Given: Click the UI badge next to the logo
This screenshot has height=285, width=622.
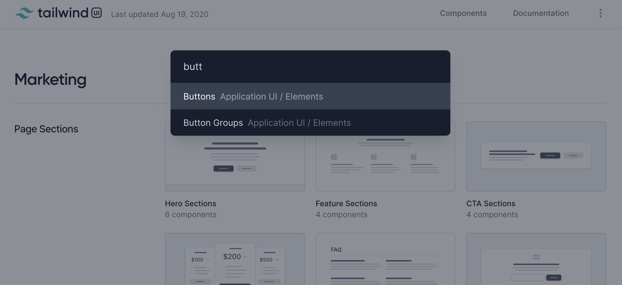Looking at the screenshot, I should coord(97,12).
